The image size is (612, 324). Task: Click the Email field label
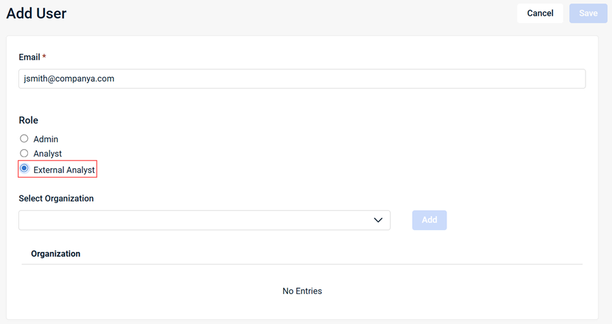pos(29,57)
